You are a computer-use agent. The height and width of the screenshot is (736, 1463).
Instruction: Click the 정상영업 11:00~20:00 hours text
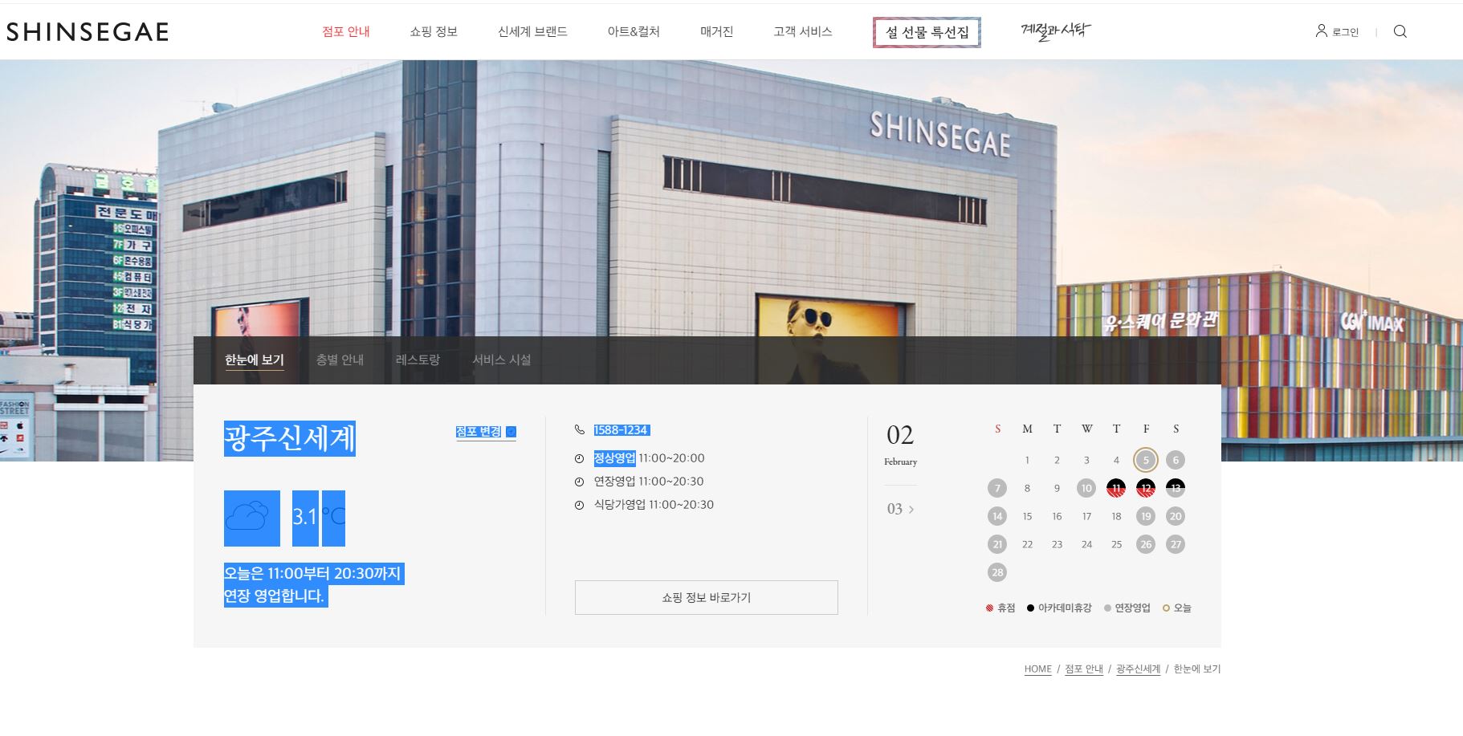pyautogui.click(x=649, y=458)
